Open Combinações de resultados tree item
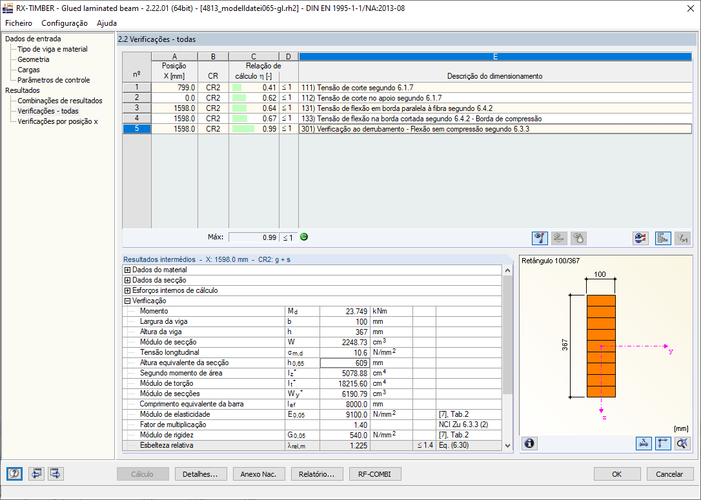The image size is (701, 500). click(x=60, y=101)
